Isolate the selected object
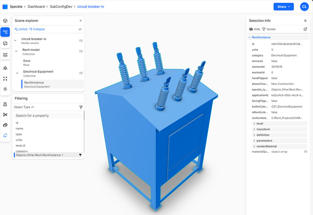The height and width of the screenshot is (215, 313). pyautogui.click(x=269, y=29)
